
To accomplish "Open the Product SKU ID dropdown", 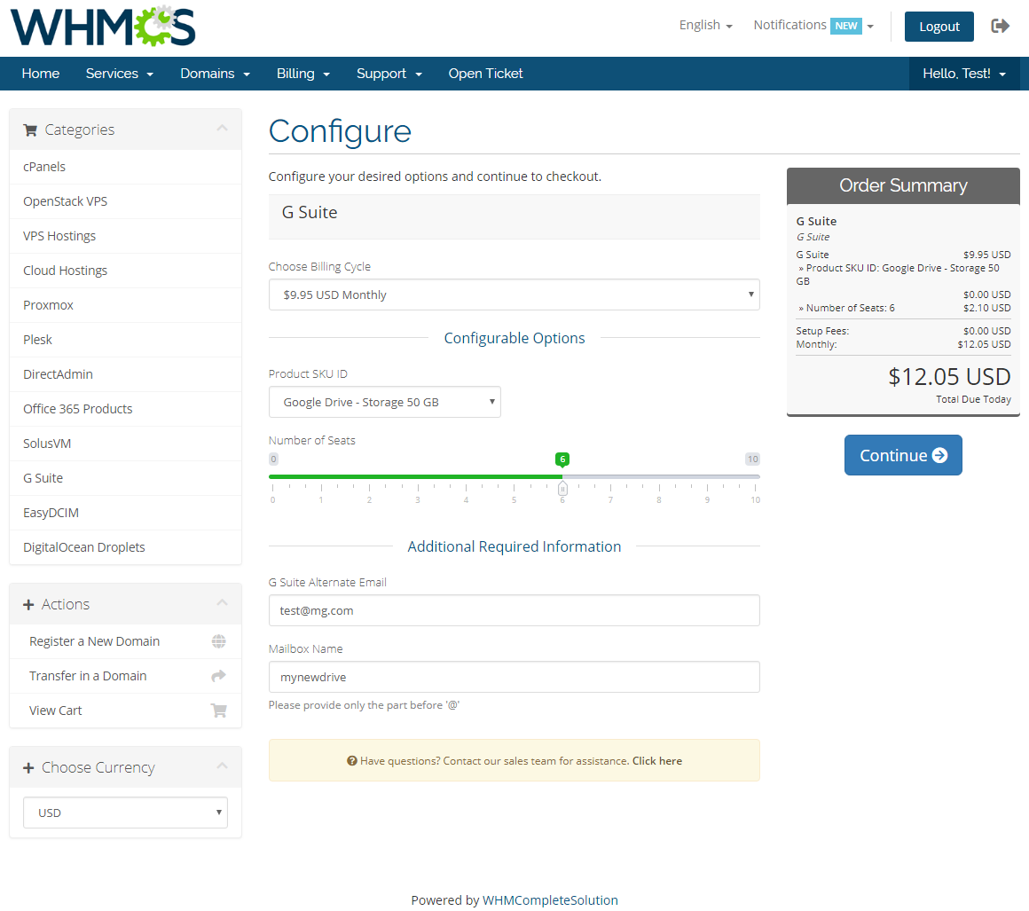I will pos(384,402).
